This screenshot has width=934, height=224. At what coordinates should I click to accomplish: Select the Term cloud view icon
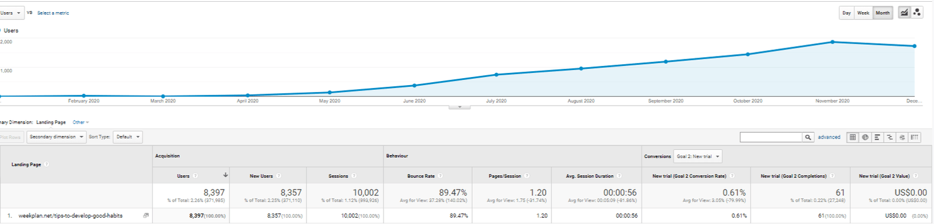point(902,137)
